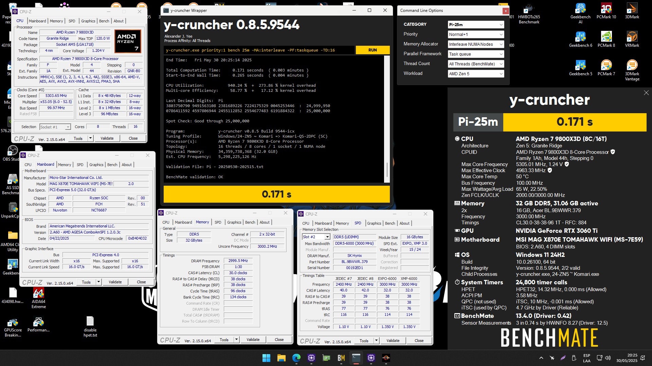This screenshot has width=652, height=366.
Task: Open notification center bell icon
Action: (x=642, y=358)
